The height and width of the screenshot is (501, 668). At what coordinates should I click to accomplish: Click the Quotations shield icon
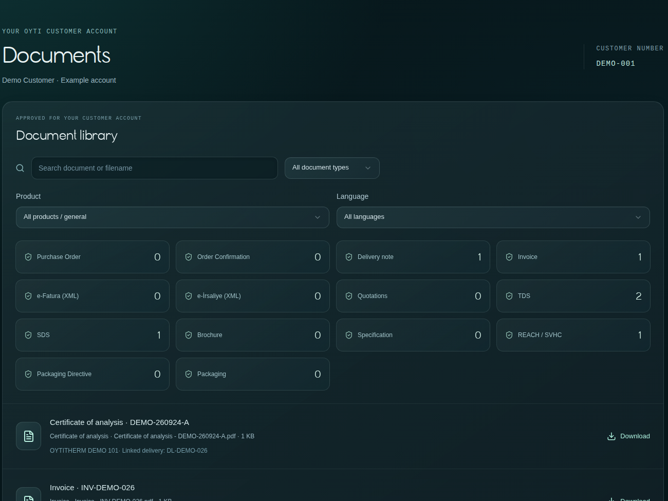tap(349, 296)
